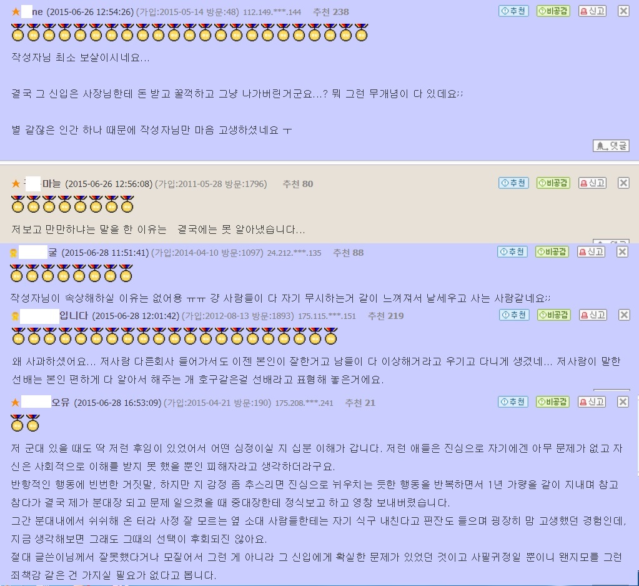The height and width of the screenshot is (586, 639).
Task: Report the 11:51:41 comment via 신고
Action: click(x=592, y=252)
